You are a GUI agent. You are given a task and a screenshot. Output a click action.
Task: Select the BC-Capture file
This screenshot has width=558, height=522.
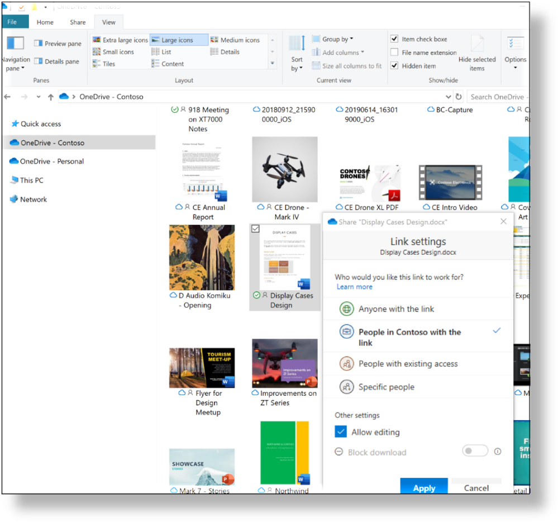451,110
